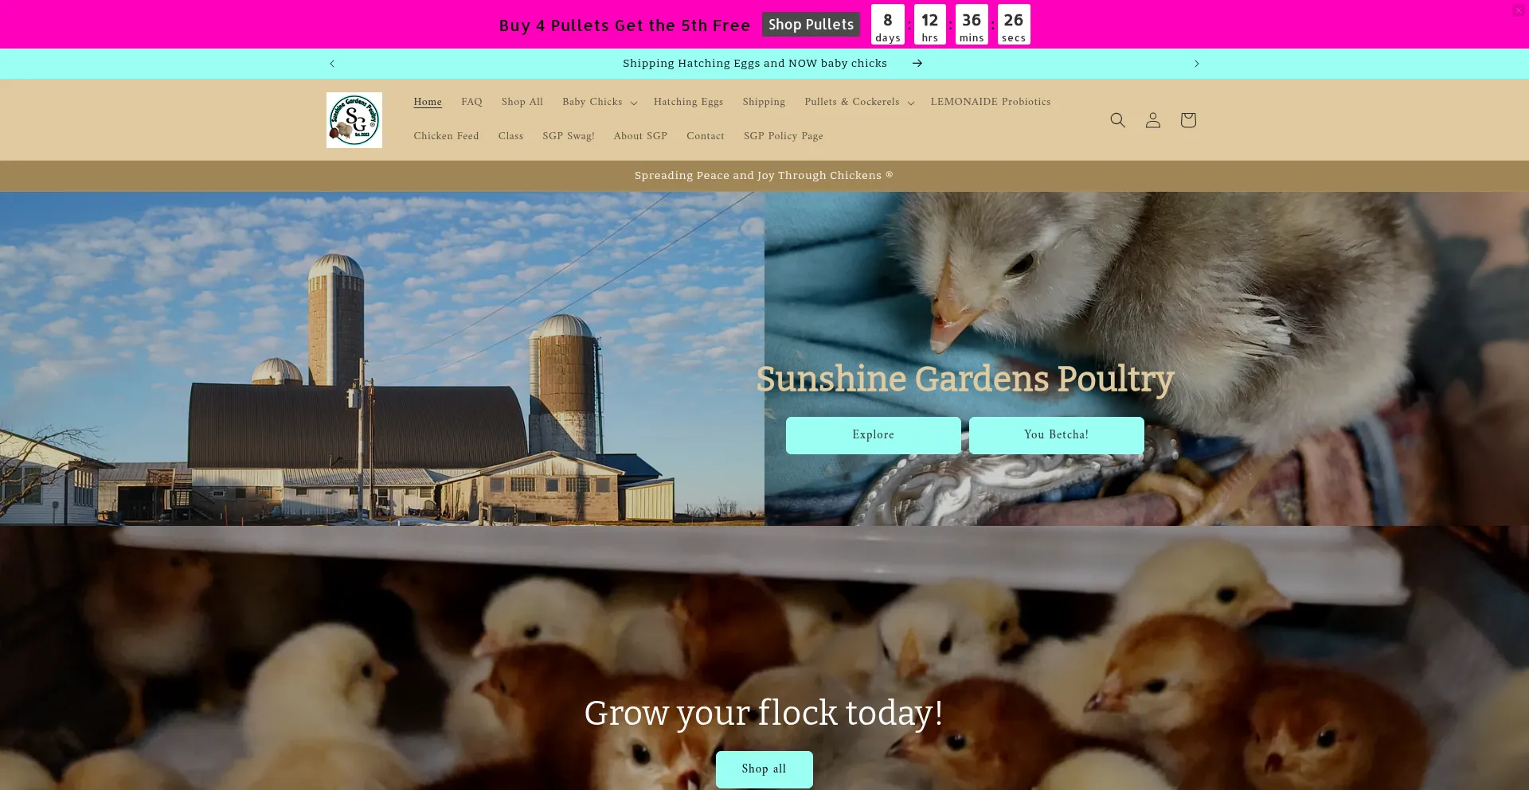
Task: Open LEMONAIDE Probiotics page
Action: pos(991,102)
